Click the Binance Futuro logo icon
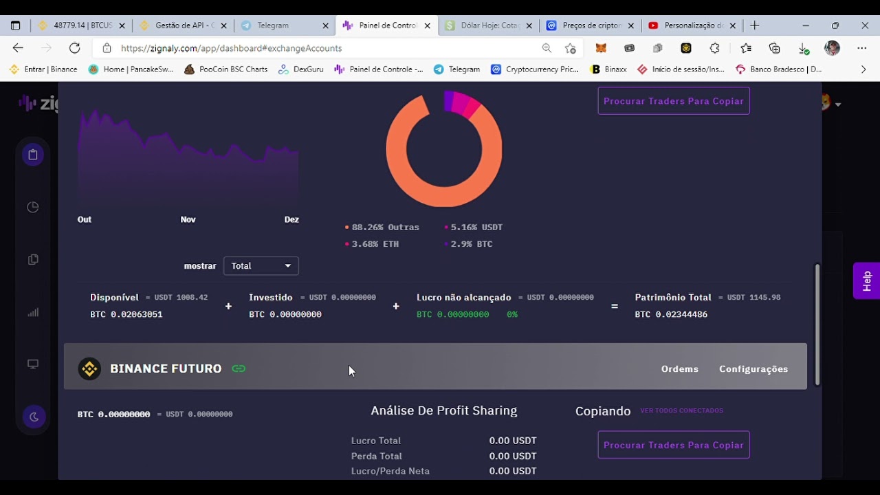This screenshot has height=495, width=880. [89, 368]
